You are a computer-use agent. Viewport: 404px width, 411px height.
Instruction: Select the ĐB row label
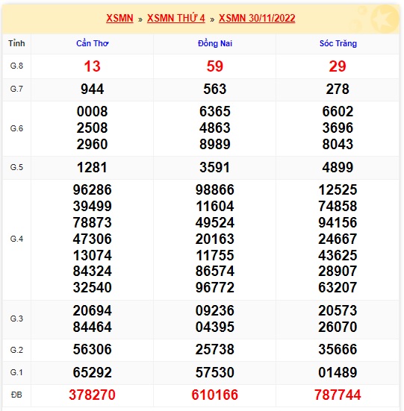[16, 395]
